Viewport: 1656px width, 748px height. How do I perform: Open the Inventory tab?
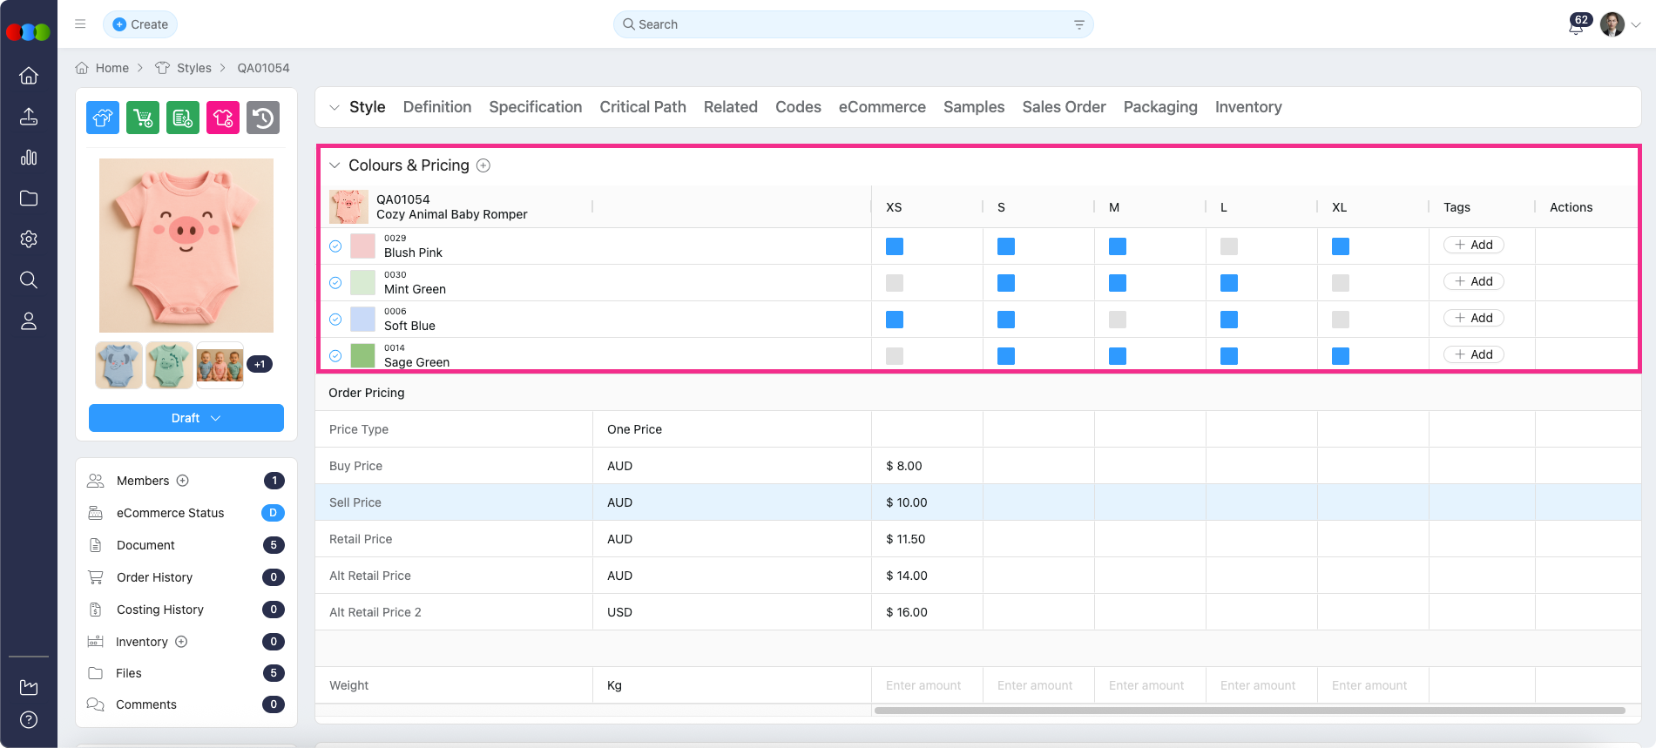pos(1247,107)
